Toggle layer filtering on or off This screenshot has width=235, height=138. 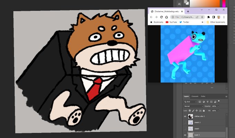point(219,101)
